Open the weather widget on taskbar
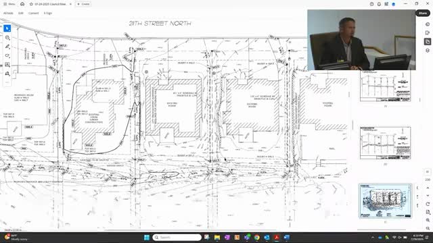 16,237
